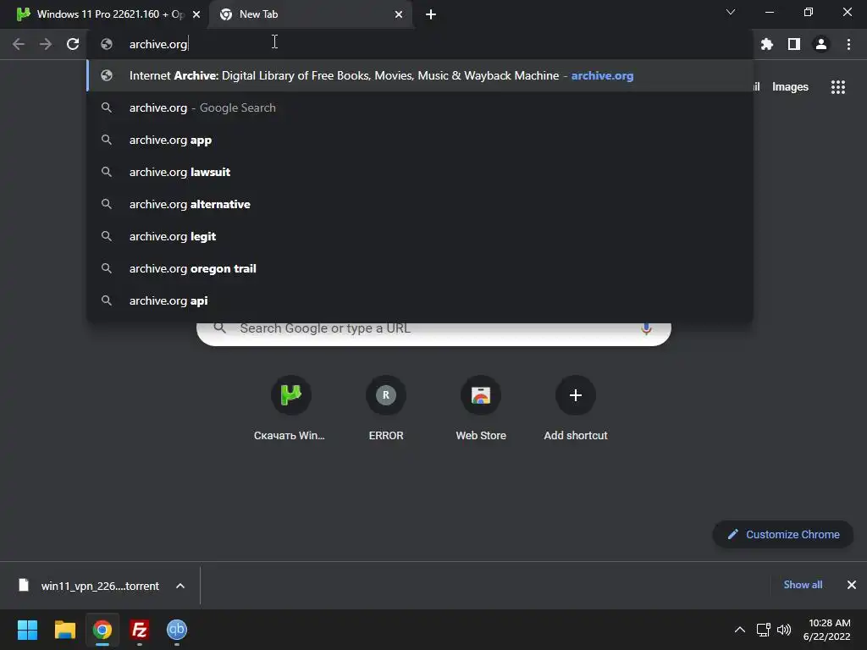Click Show all downloads link
This screenshot has height=650, width=867.
[803, 585]
